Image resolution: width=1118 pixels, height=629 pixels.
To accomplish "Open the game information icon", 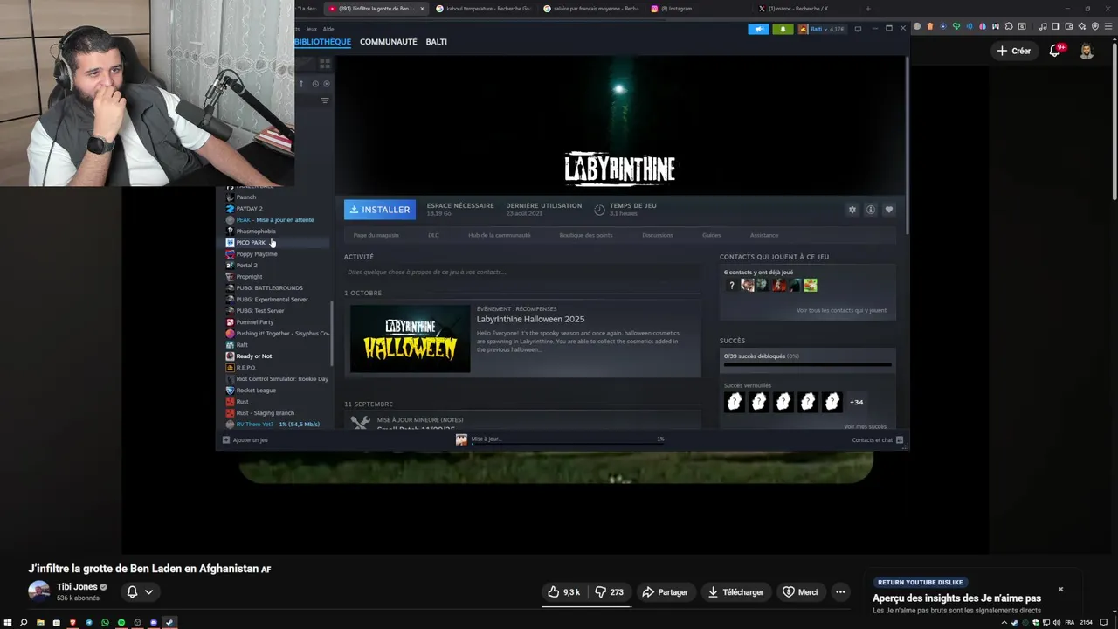I will (x=871, y=210).
